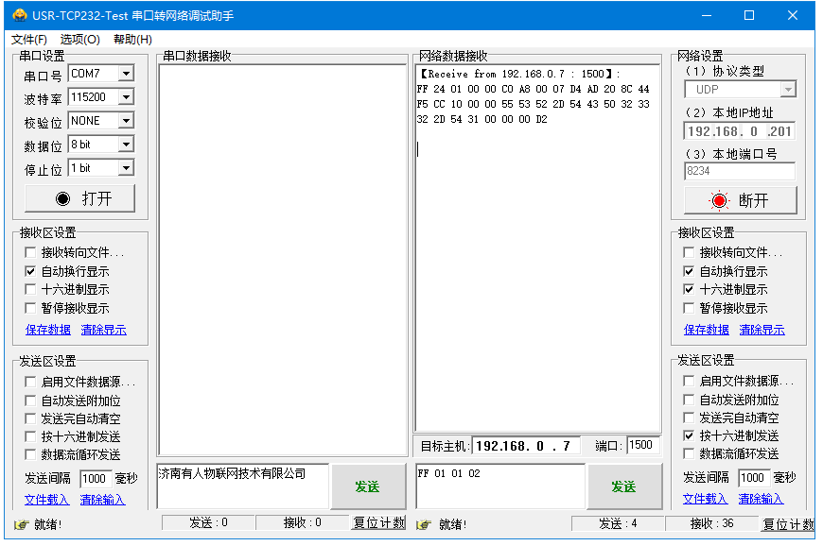Enable network 暂停接收显示 checkbox

(690, 308)
